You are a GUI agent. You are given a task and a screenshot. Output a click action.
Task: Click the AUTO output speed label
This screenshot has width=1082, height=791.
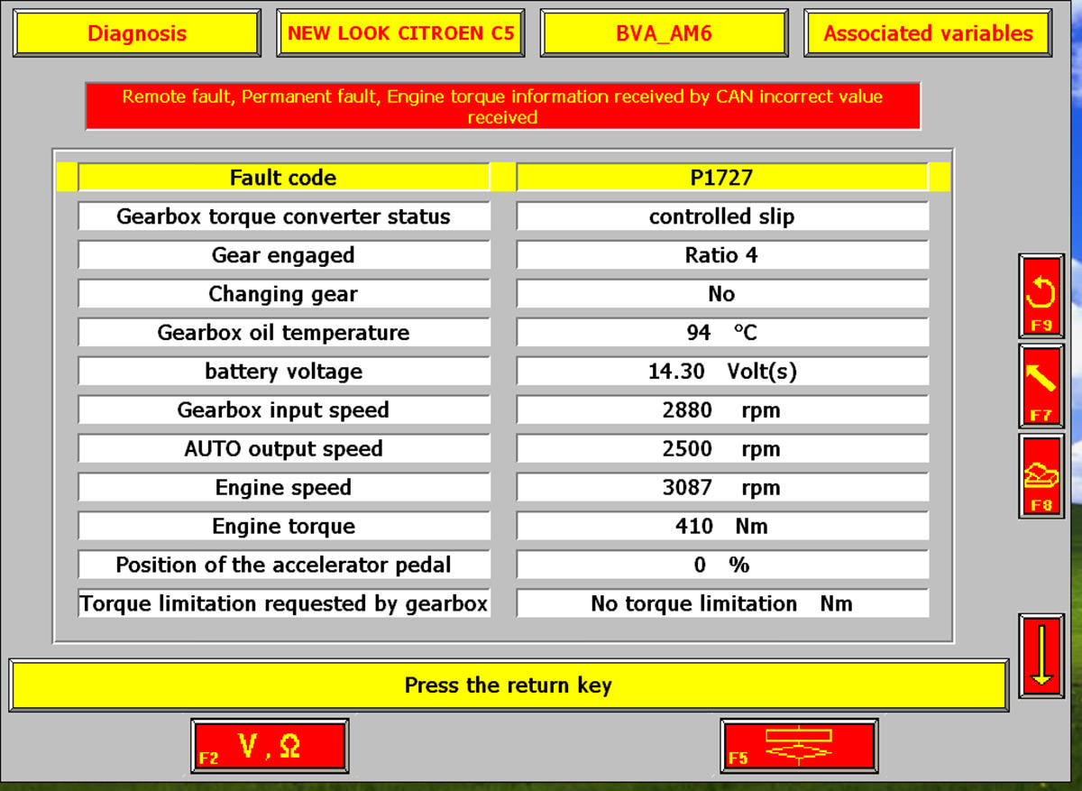click(x=284, y=449)
